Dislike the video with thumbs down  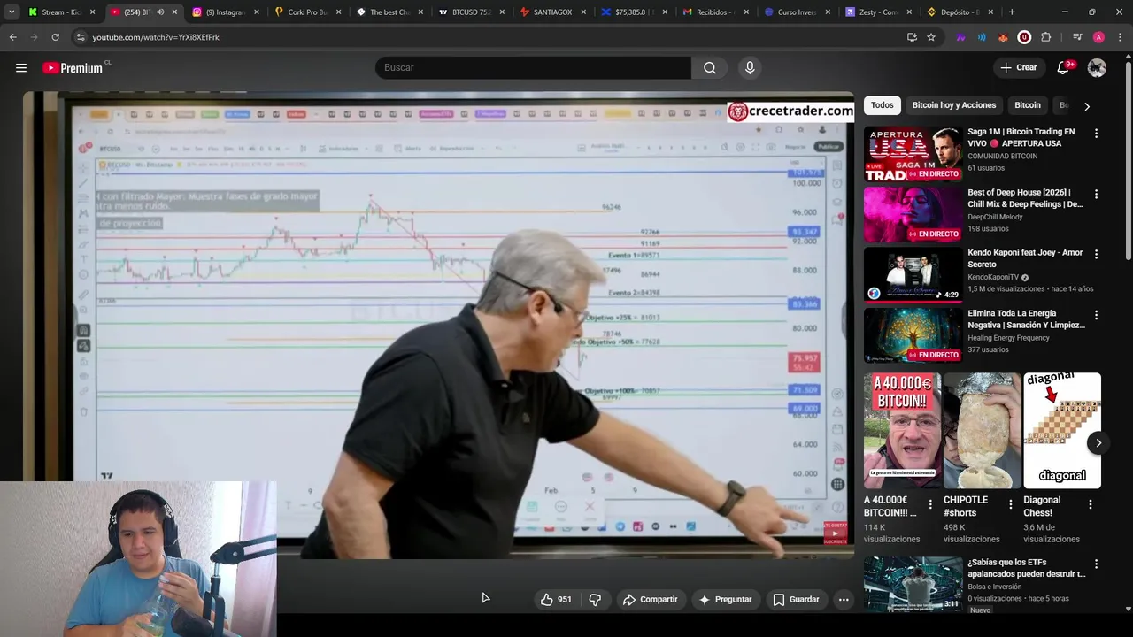pos(595,599)
